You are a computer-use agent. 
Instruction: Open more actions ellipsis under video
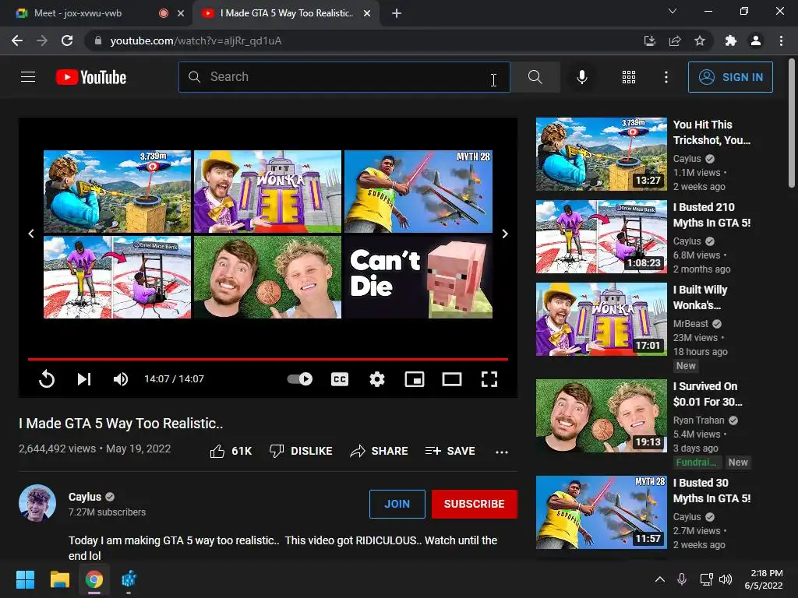502,452
